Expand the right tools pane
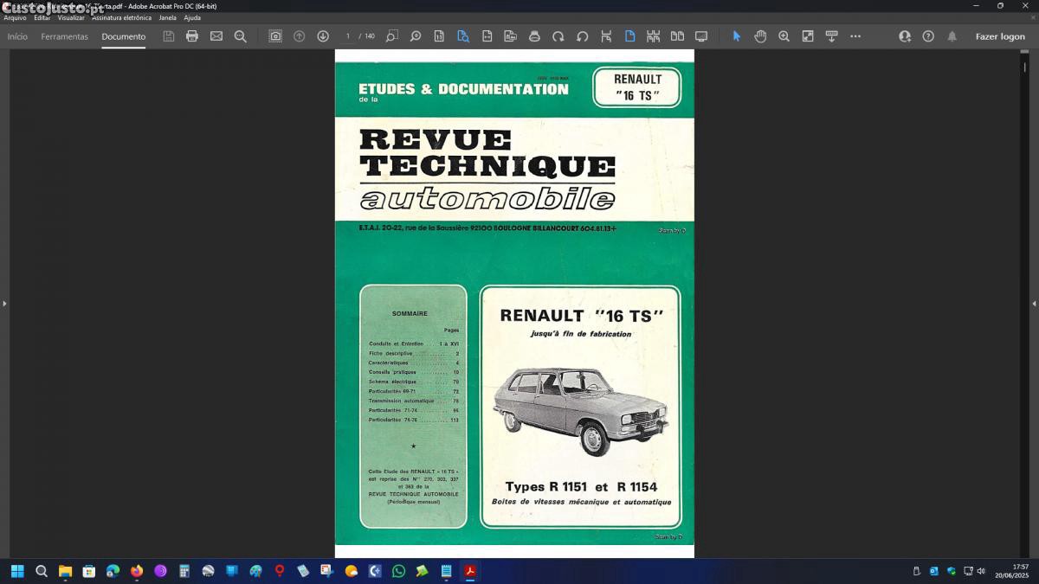1039x584 pixels. (1034, 304)
